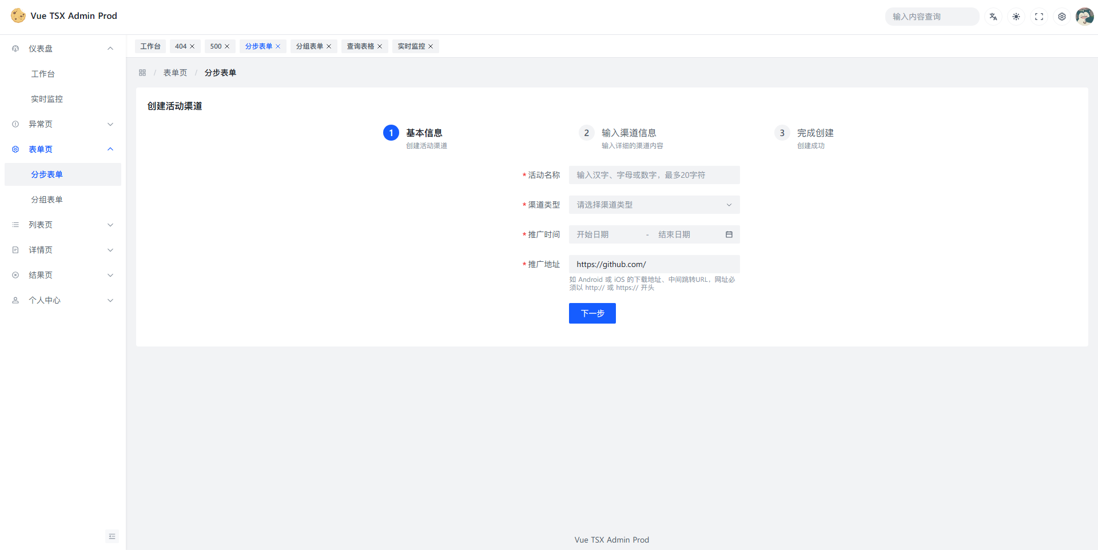The height and width of the screenshot is (550, 1098).
Task: Close the 实时监控 tab
Action: [x=431, y=46]
